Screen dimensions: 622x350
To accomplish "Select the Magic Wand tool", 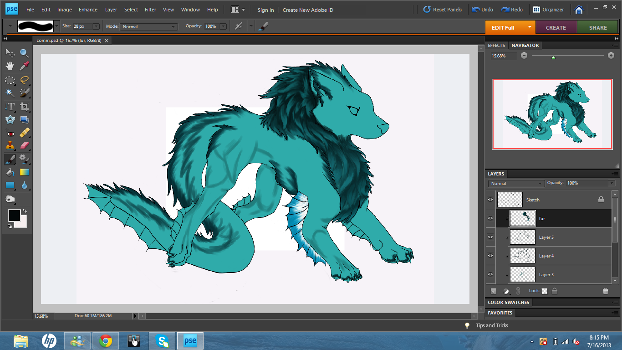I will coord(10,93).
